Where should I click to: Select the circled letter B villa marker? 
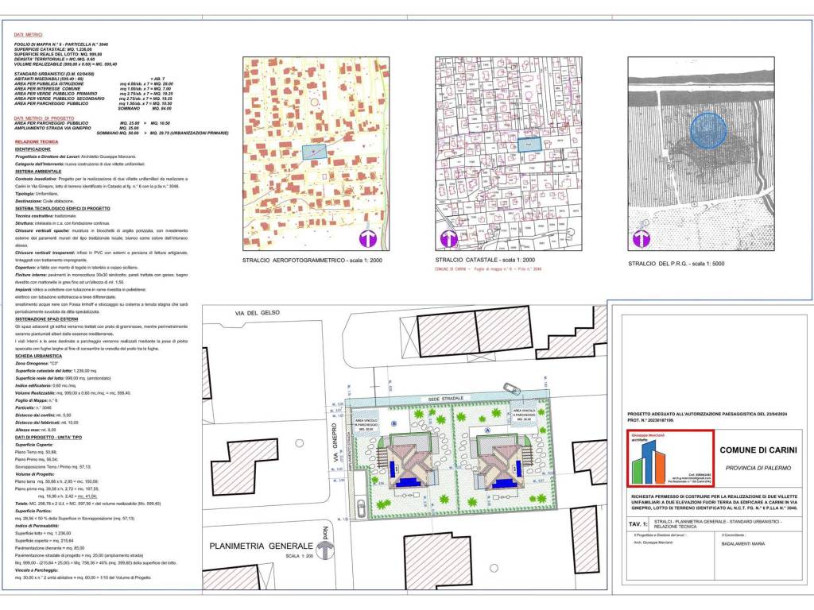[x=394, y=424]
